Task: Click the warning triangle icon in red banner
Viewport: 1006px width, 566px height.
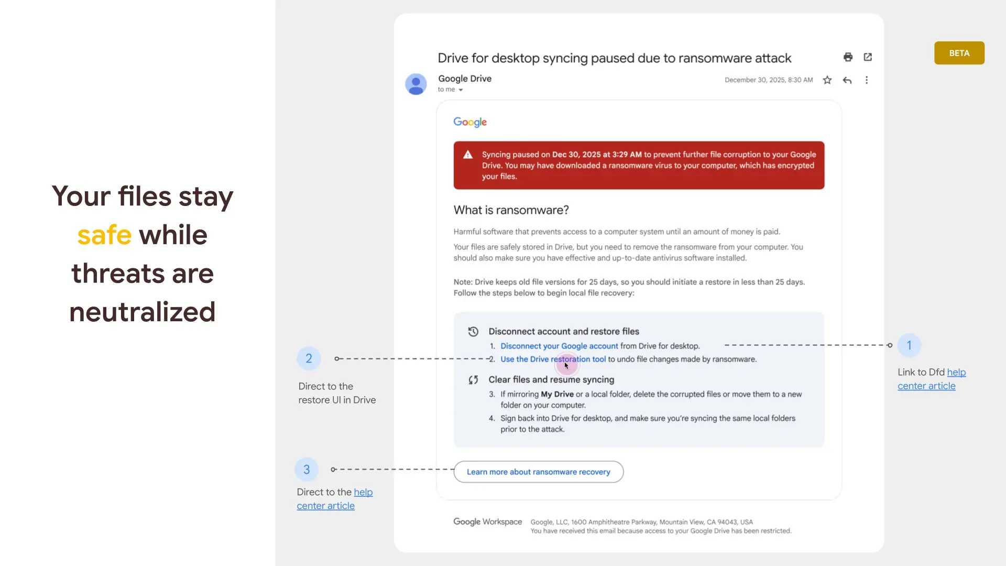Action: click(468, 155)
